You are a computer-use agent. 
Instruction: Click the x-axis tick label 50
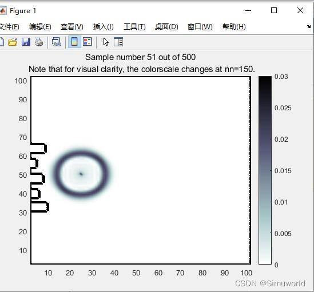tap(136, 273)
